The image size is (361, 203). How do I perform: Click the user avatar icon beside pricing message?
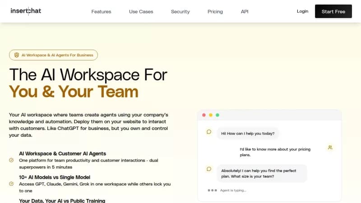[x=330, y=148]
